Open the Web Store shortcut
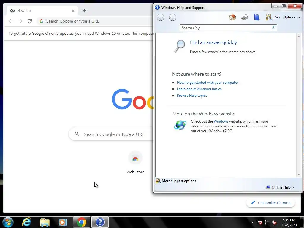 (x=135, y=162)
